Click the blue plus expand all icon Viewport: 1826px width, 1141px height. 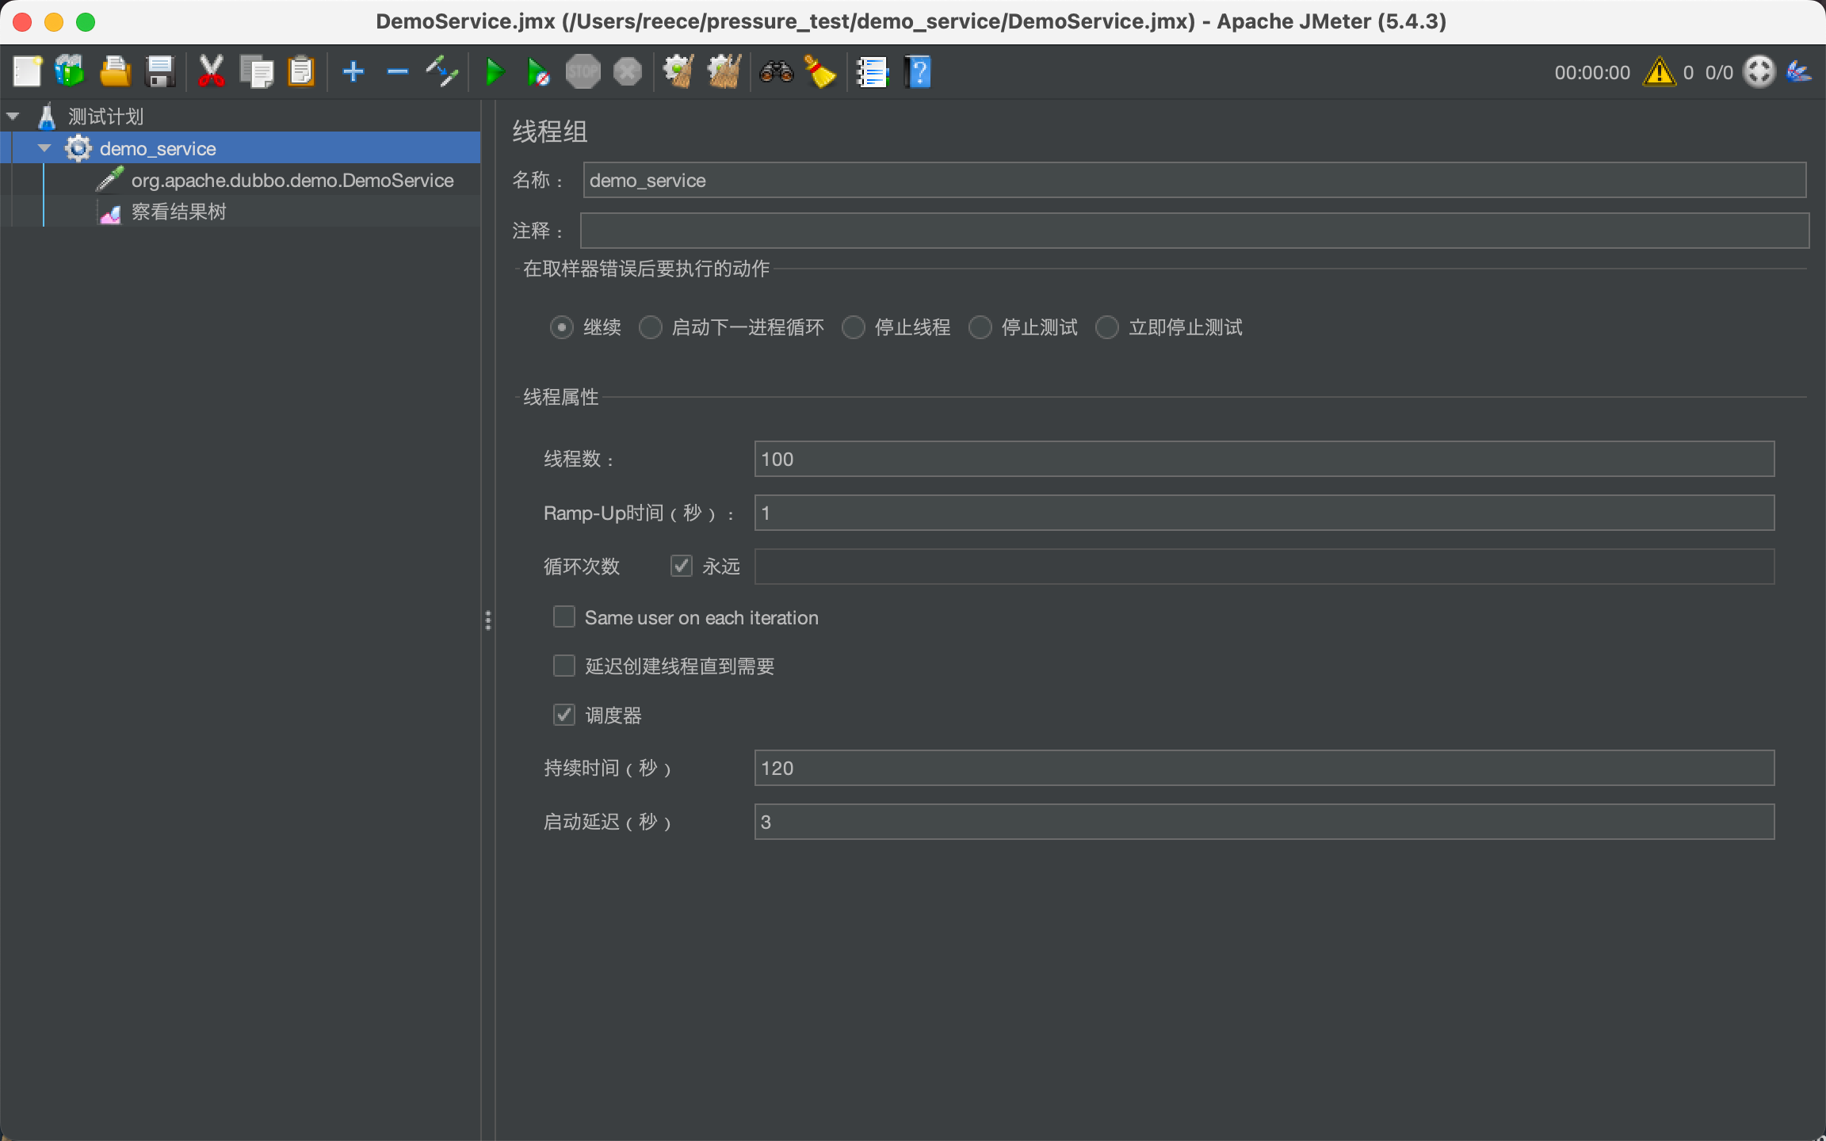tap(353, 72)
